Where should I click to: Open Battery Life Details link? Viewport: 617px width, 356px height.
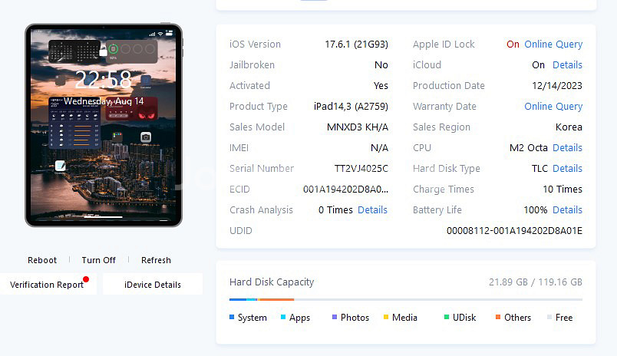click(567, 210)
